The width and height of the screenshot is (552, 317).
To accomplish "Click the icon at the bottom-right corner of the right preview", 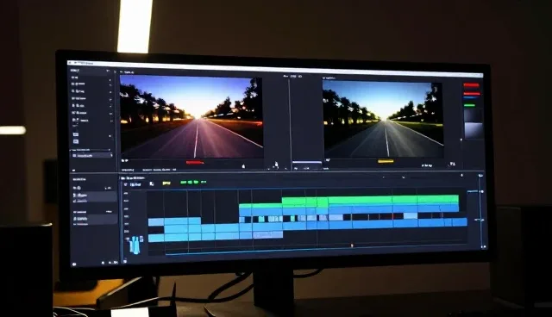I will tap(452, 164).
